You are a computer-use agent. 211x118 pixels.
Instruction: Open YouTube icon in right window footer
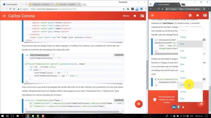pyautogui.click(x=183, y=107)
